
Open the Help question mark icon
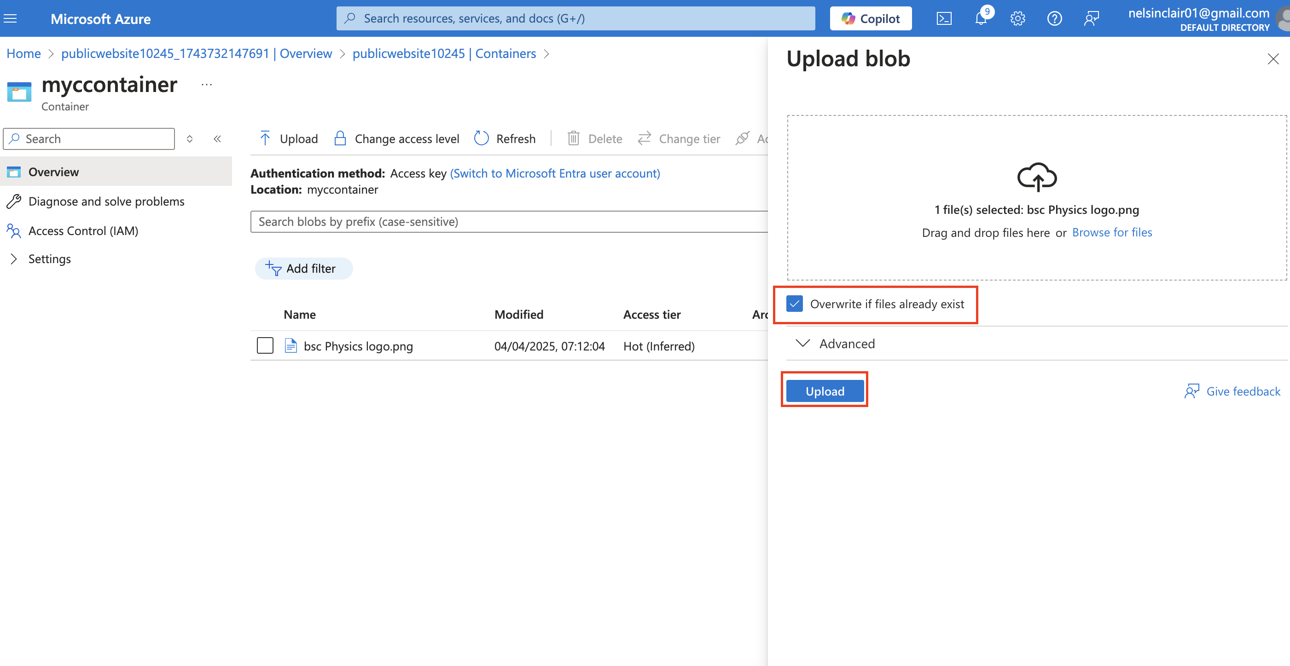pos(1054,18)
